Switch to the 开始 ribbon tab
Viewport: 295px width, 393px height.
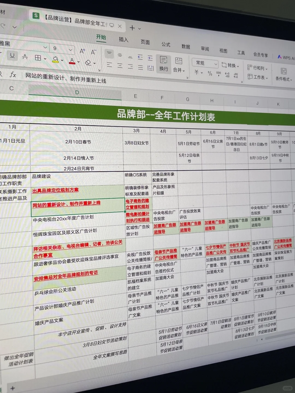pos(101,37)
